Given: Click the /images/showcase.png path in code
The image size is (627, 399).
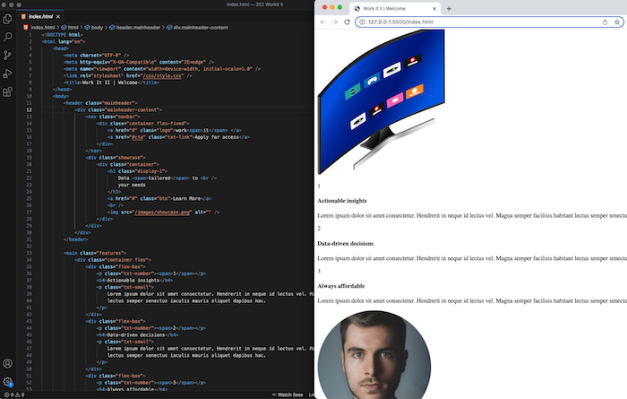Looking at the screenshot, I should coord(162,213).
